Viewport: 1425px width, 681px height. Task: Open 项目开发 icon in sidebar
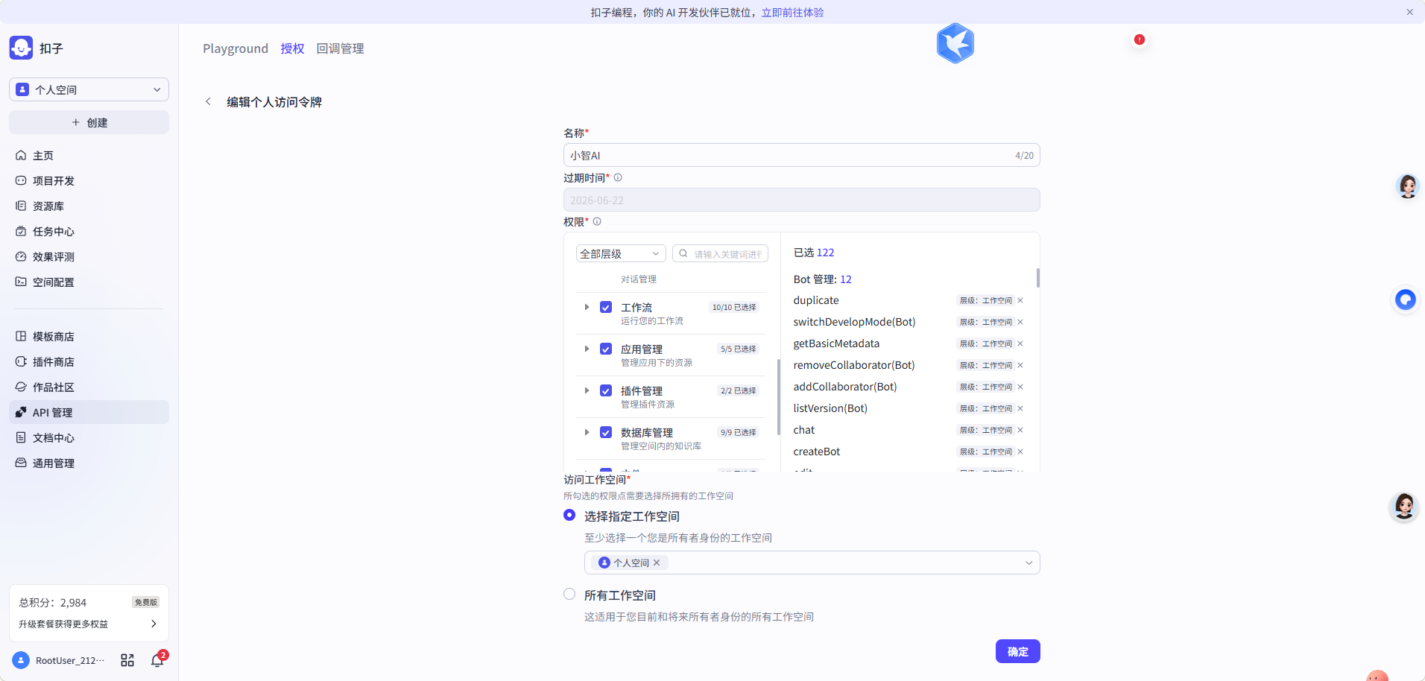coord(21,180)
